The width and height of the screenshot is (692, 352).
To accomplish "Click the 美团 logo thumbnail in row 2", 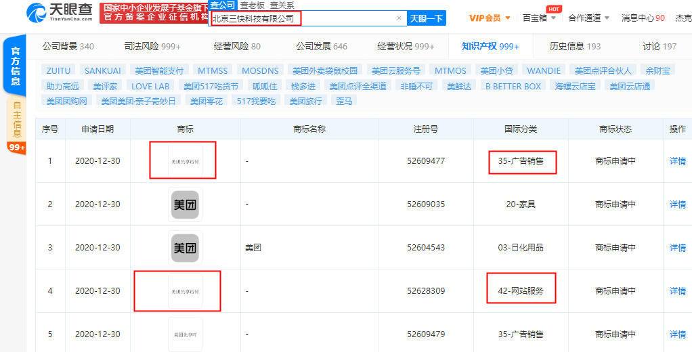I will (x=185, y=204).
